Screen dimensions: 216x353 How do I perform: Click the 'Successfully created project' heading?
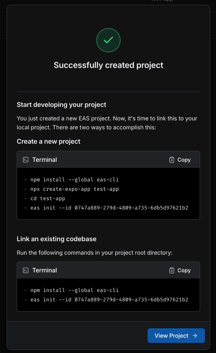click(108, 65)
